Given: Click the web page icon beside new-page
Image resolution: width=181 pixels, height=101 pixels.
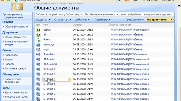Looking at the screenshot, I should point(38,45).
